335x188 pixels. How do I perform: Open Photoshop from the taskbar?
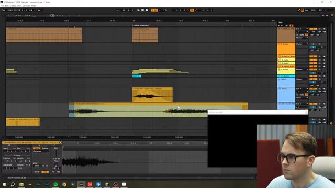coord(38,184)
